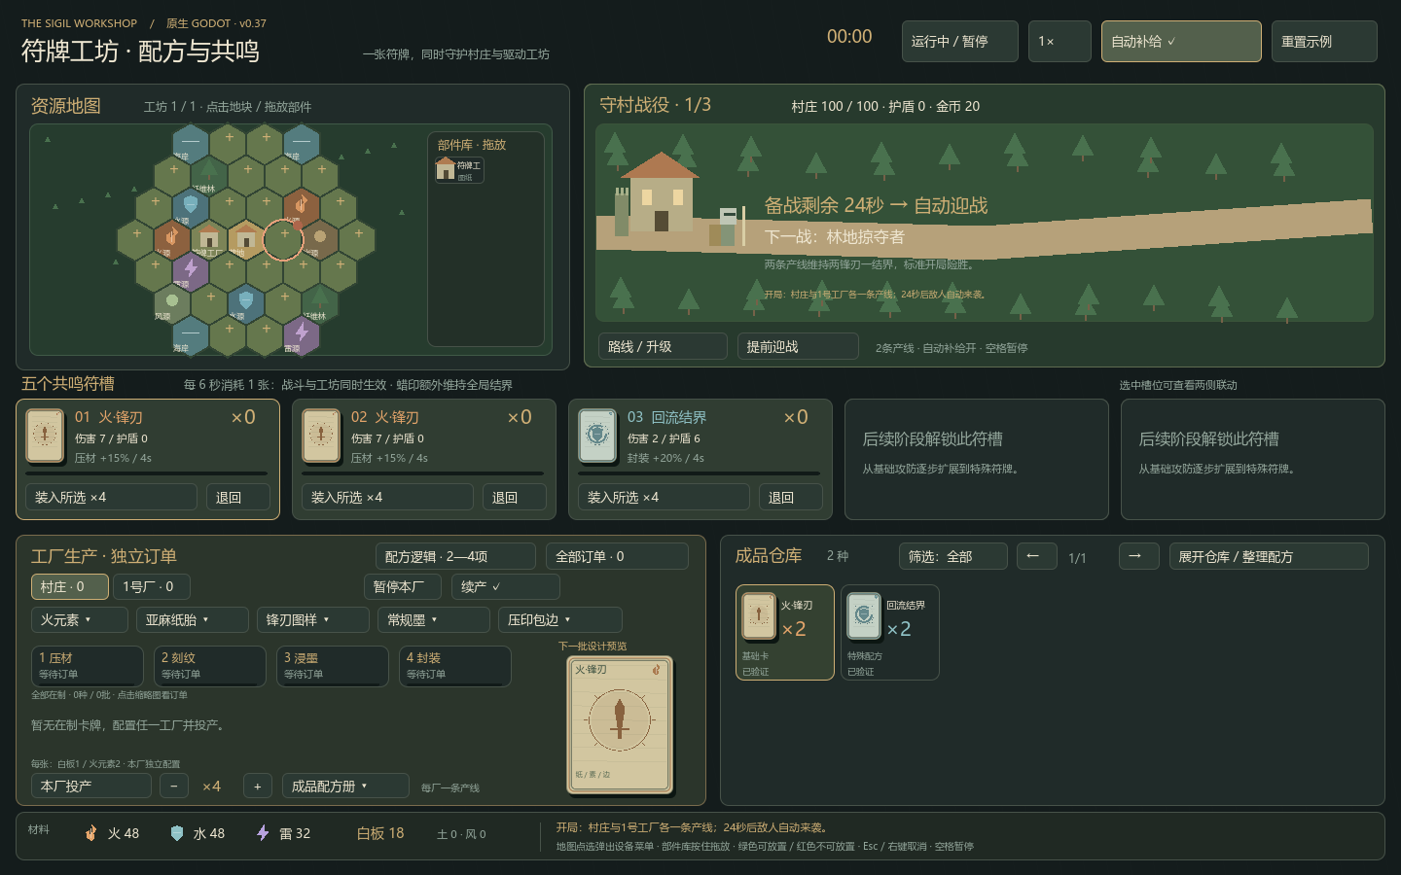Open the 成品配方册 dropdown

[345, 786]
